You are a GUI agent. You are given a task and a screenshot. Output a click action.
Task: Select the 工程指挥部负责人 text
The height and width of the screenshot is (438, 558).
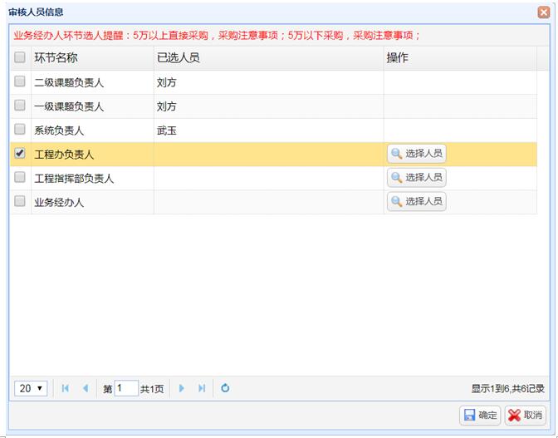tap(74, 179)
